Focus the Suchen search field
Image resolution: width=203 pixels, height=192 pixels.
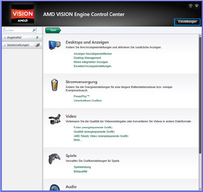click(20, 30)
